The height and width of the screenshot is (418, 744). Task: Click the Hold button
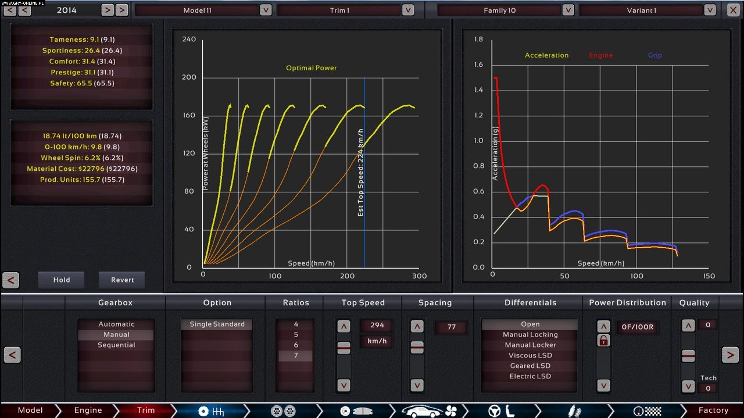(61, 280)
